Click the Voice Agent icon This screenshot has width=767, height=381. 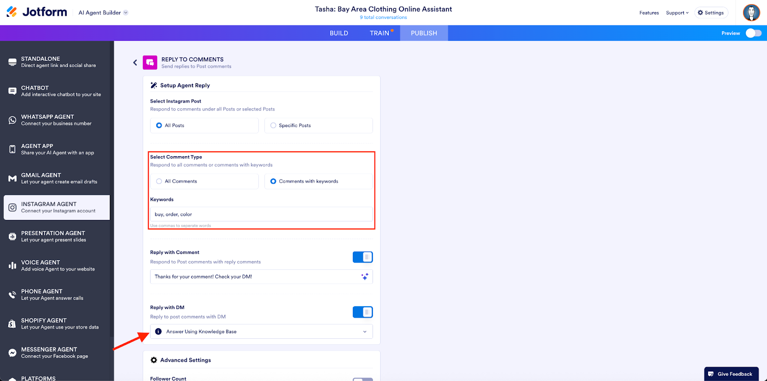[12, 266]
